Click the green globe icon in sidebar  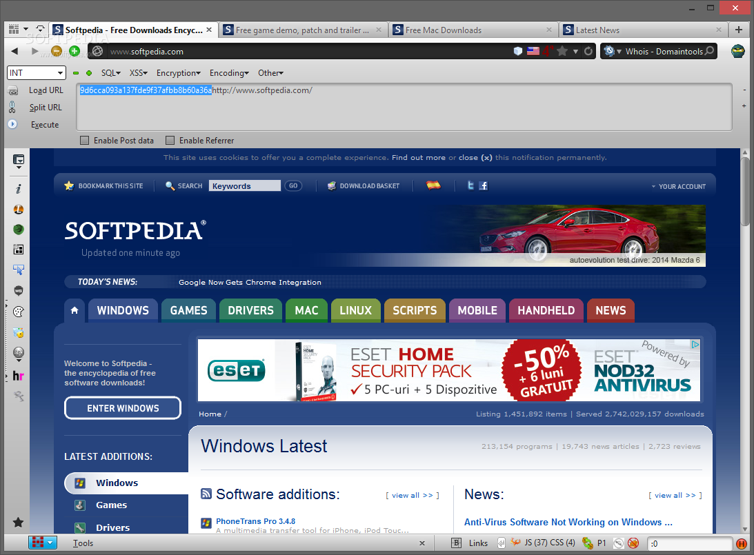point(18,229)
